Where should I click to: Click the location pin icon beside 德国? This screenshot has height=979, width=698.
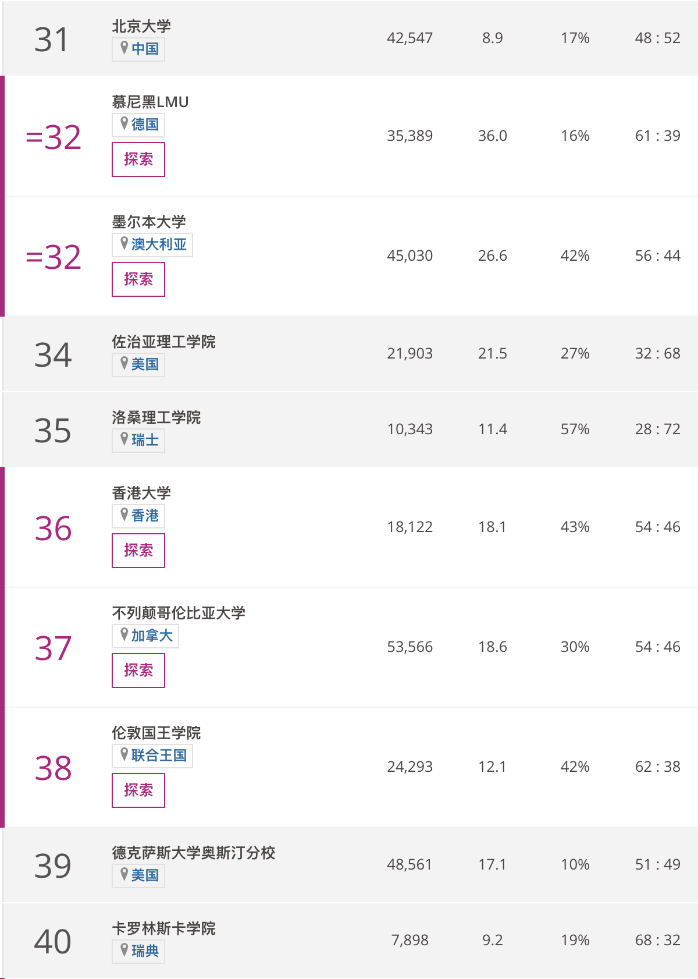pos(124,123)
